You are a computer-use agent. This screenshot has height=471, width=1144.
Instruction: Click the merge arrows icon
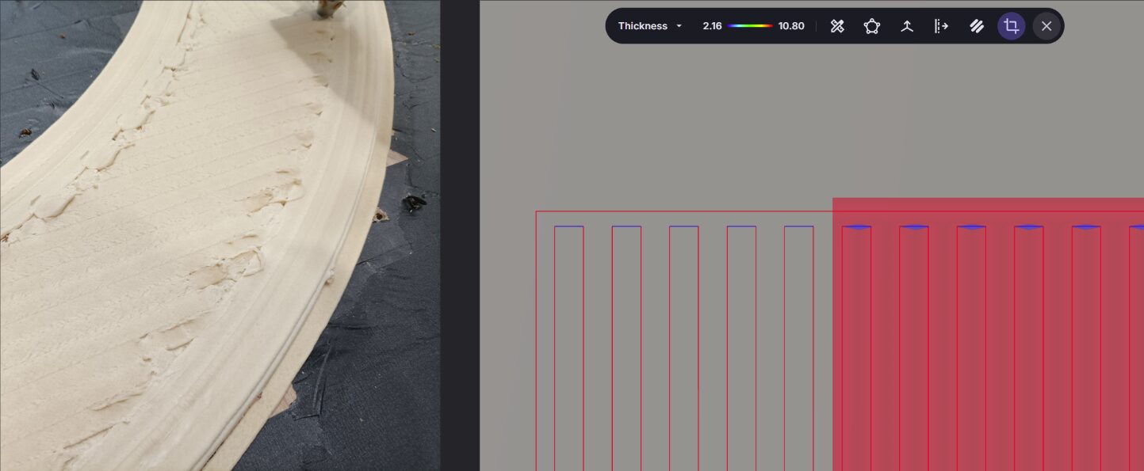(907, 26)
